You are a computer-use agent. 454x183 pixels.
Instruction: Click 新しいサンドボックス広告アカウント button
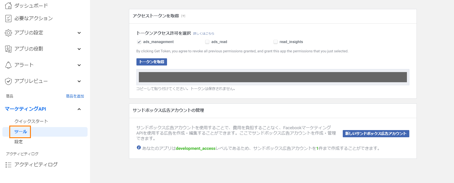tap(376, 134)
